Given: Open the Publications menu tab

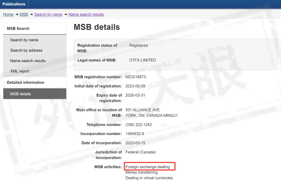Looking at the screenshot, I should pyautogui.click(x=14, y=4).
